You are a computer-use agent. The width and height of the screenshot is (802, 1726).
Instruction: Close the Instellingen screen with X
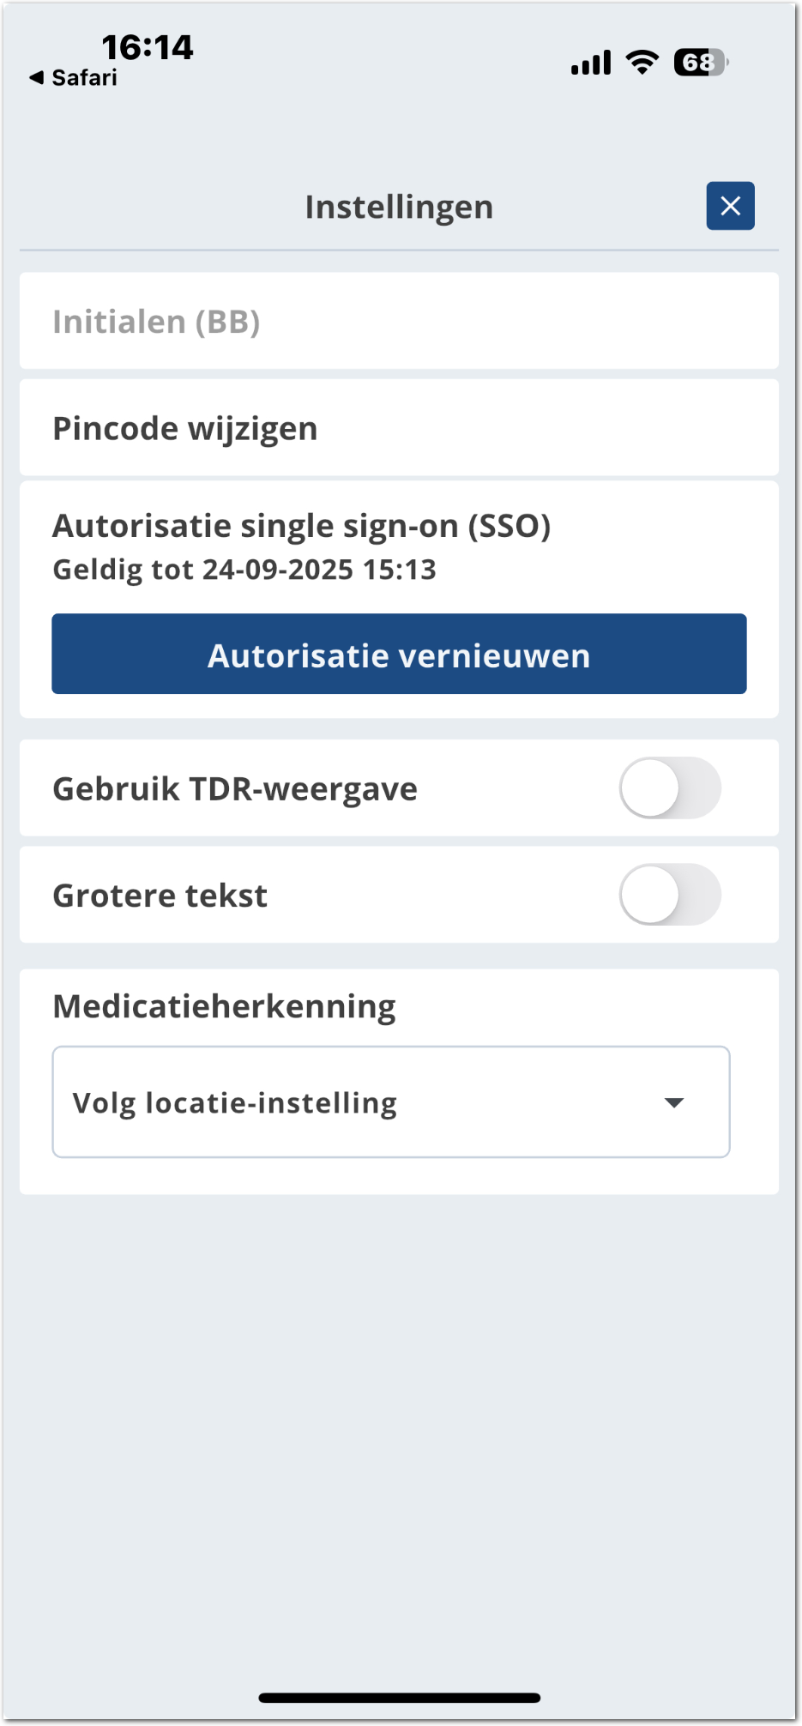pyautogui.click(x=730, y=206)
